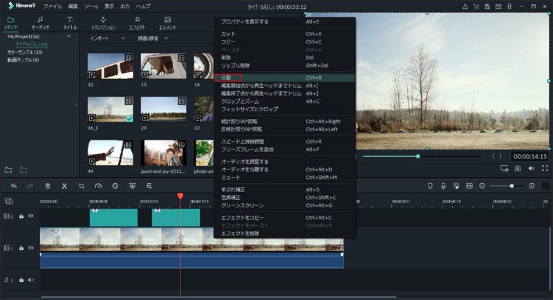Select media thumbnail 44
Screen dimensions: 553x300
point(111,153)
